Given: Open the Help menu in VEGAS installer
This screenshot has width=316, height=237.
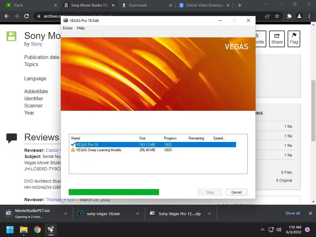Looking at the screenshot, I should point(81,28).
